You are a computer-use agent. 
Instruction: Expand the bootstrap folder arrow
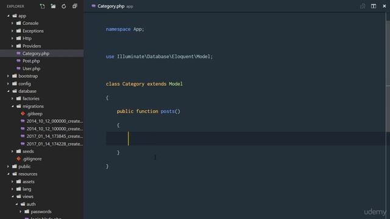point(8,76)
